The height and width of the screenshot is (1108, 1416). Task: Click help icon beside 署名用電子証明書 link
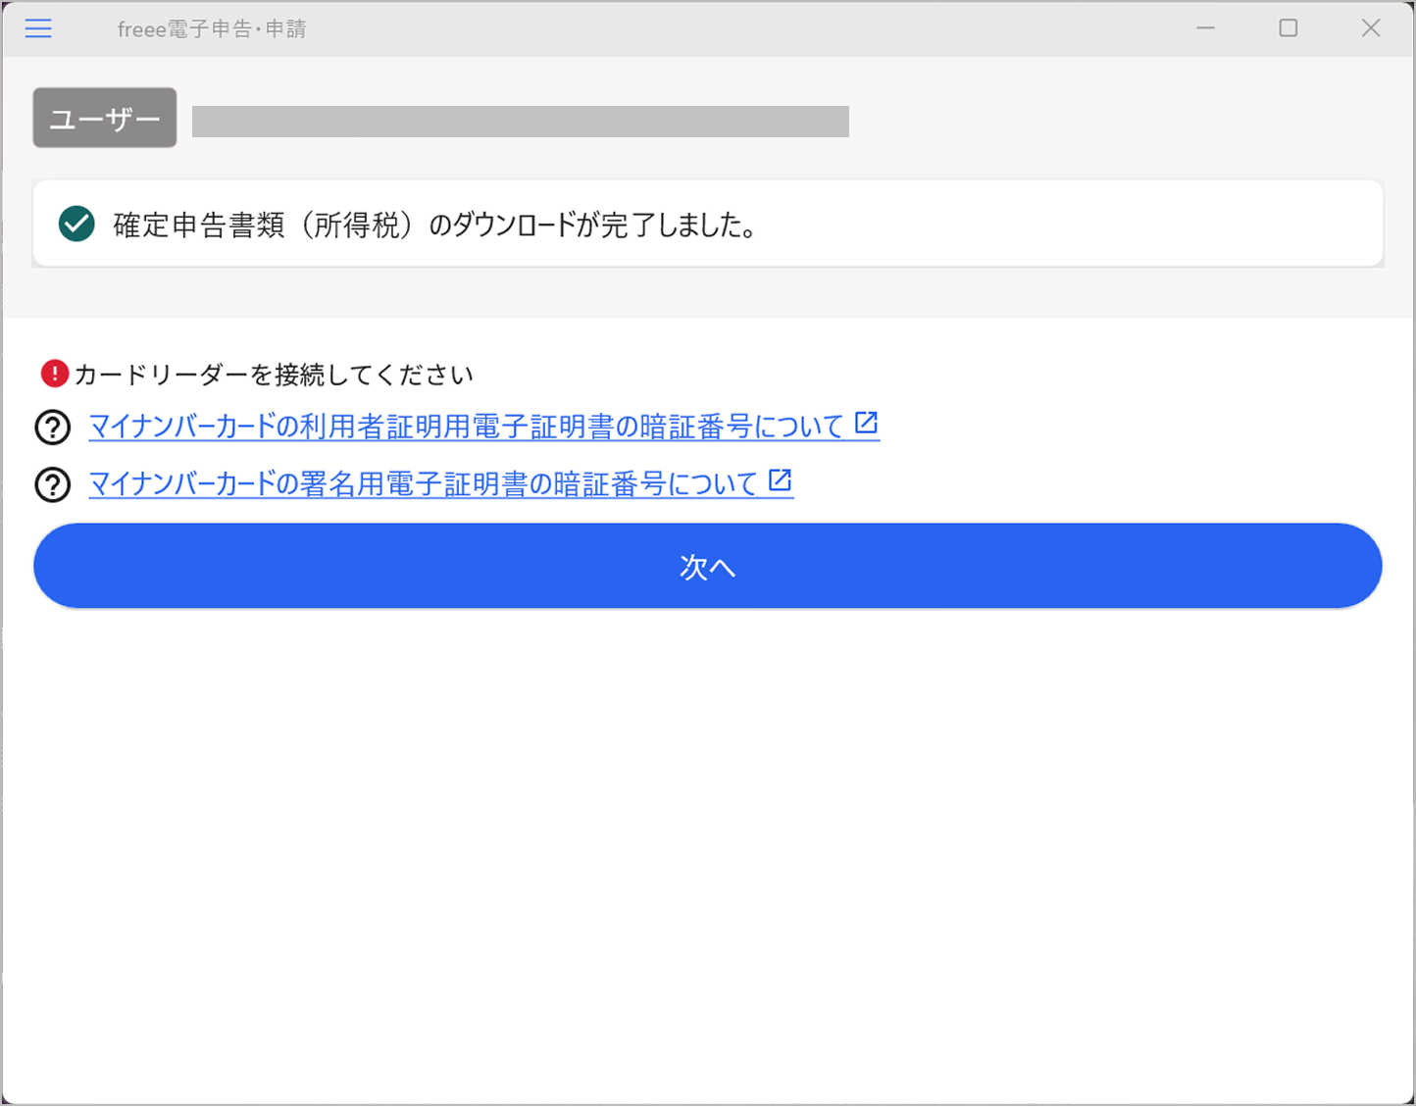tap(53, 484)
